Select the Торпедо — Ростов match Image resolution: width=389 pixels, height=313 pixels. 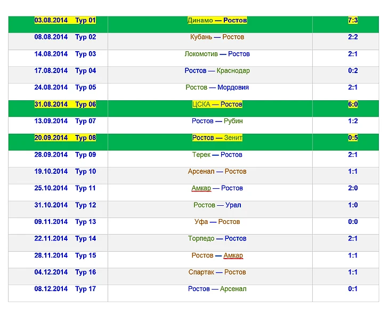point(217,238)
